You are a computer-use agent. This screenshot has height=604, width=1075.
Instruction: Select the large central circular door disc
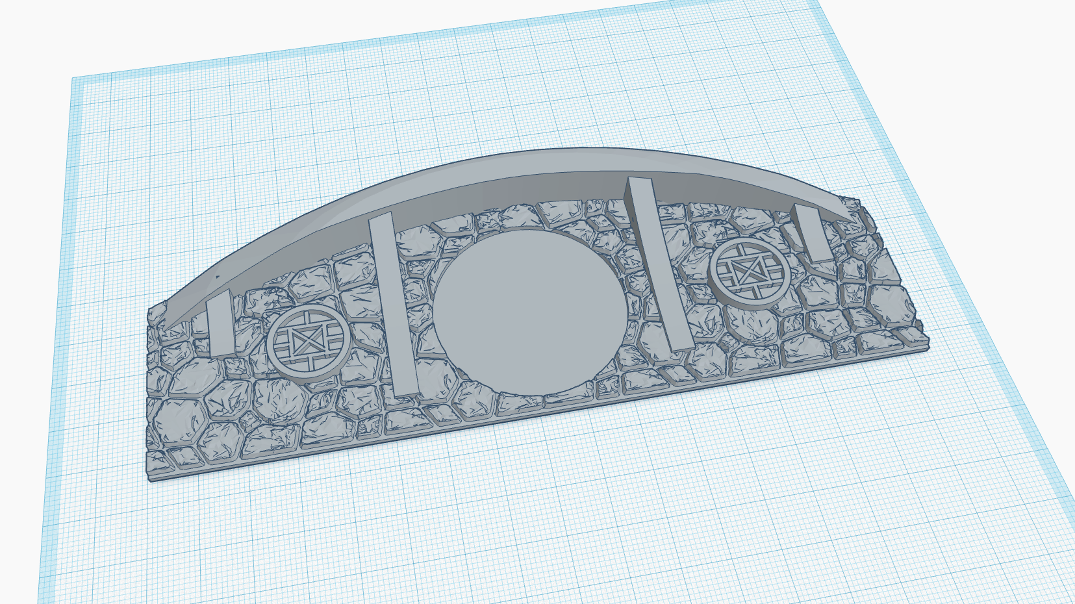pos(531,311)
